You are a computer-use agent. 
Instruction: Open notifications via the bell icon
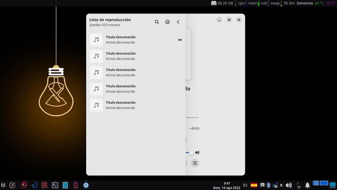click(x=307, y=185)
